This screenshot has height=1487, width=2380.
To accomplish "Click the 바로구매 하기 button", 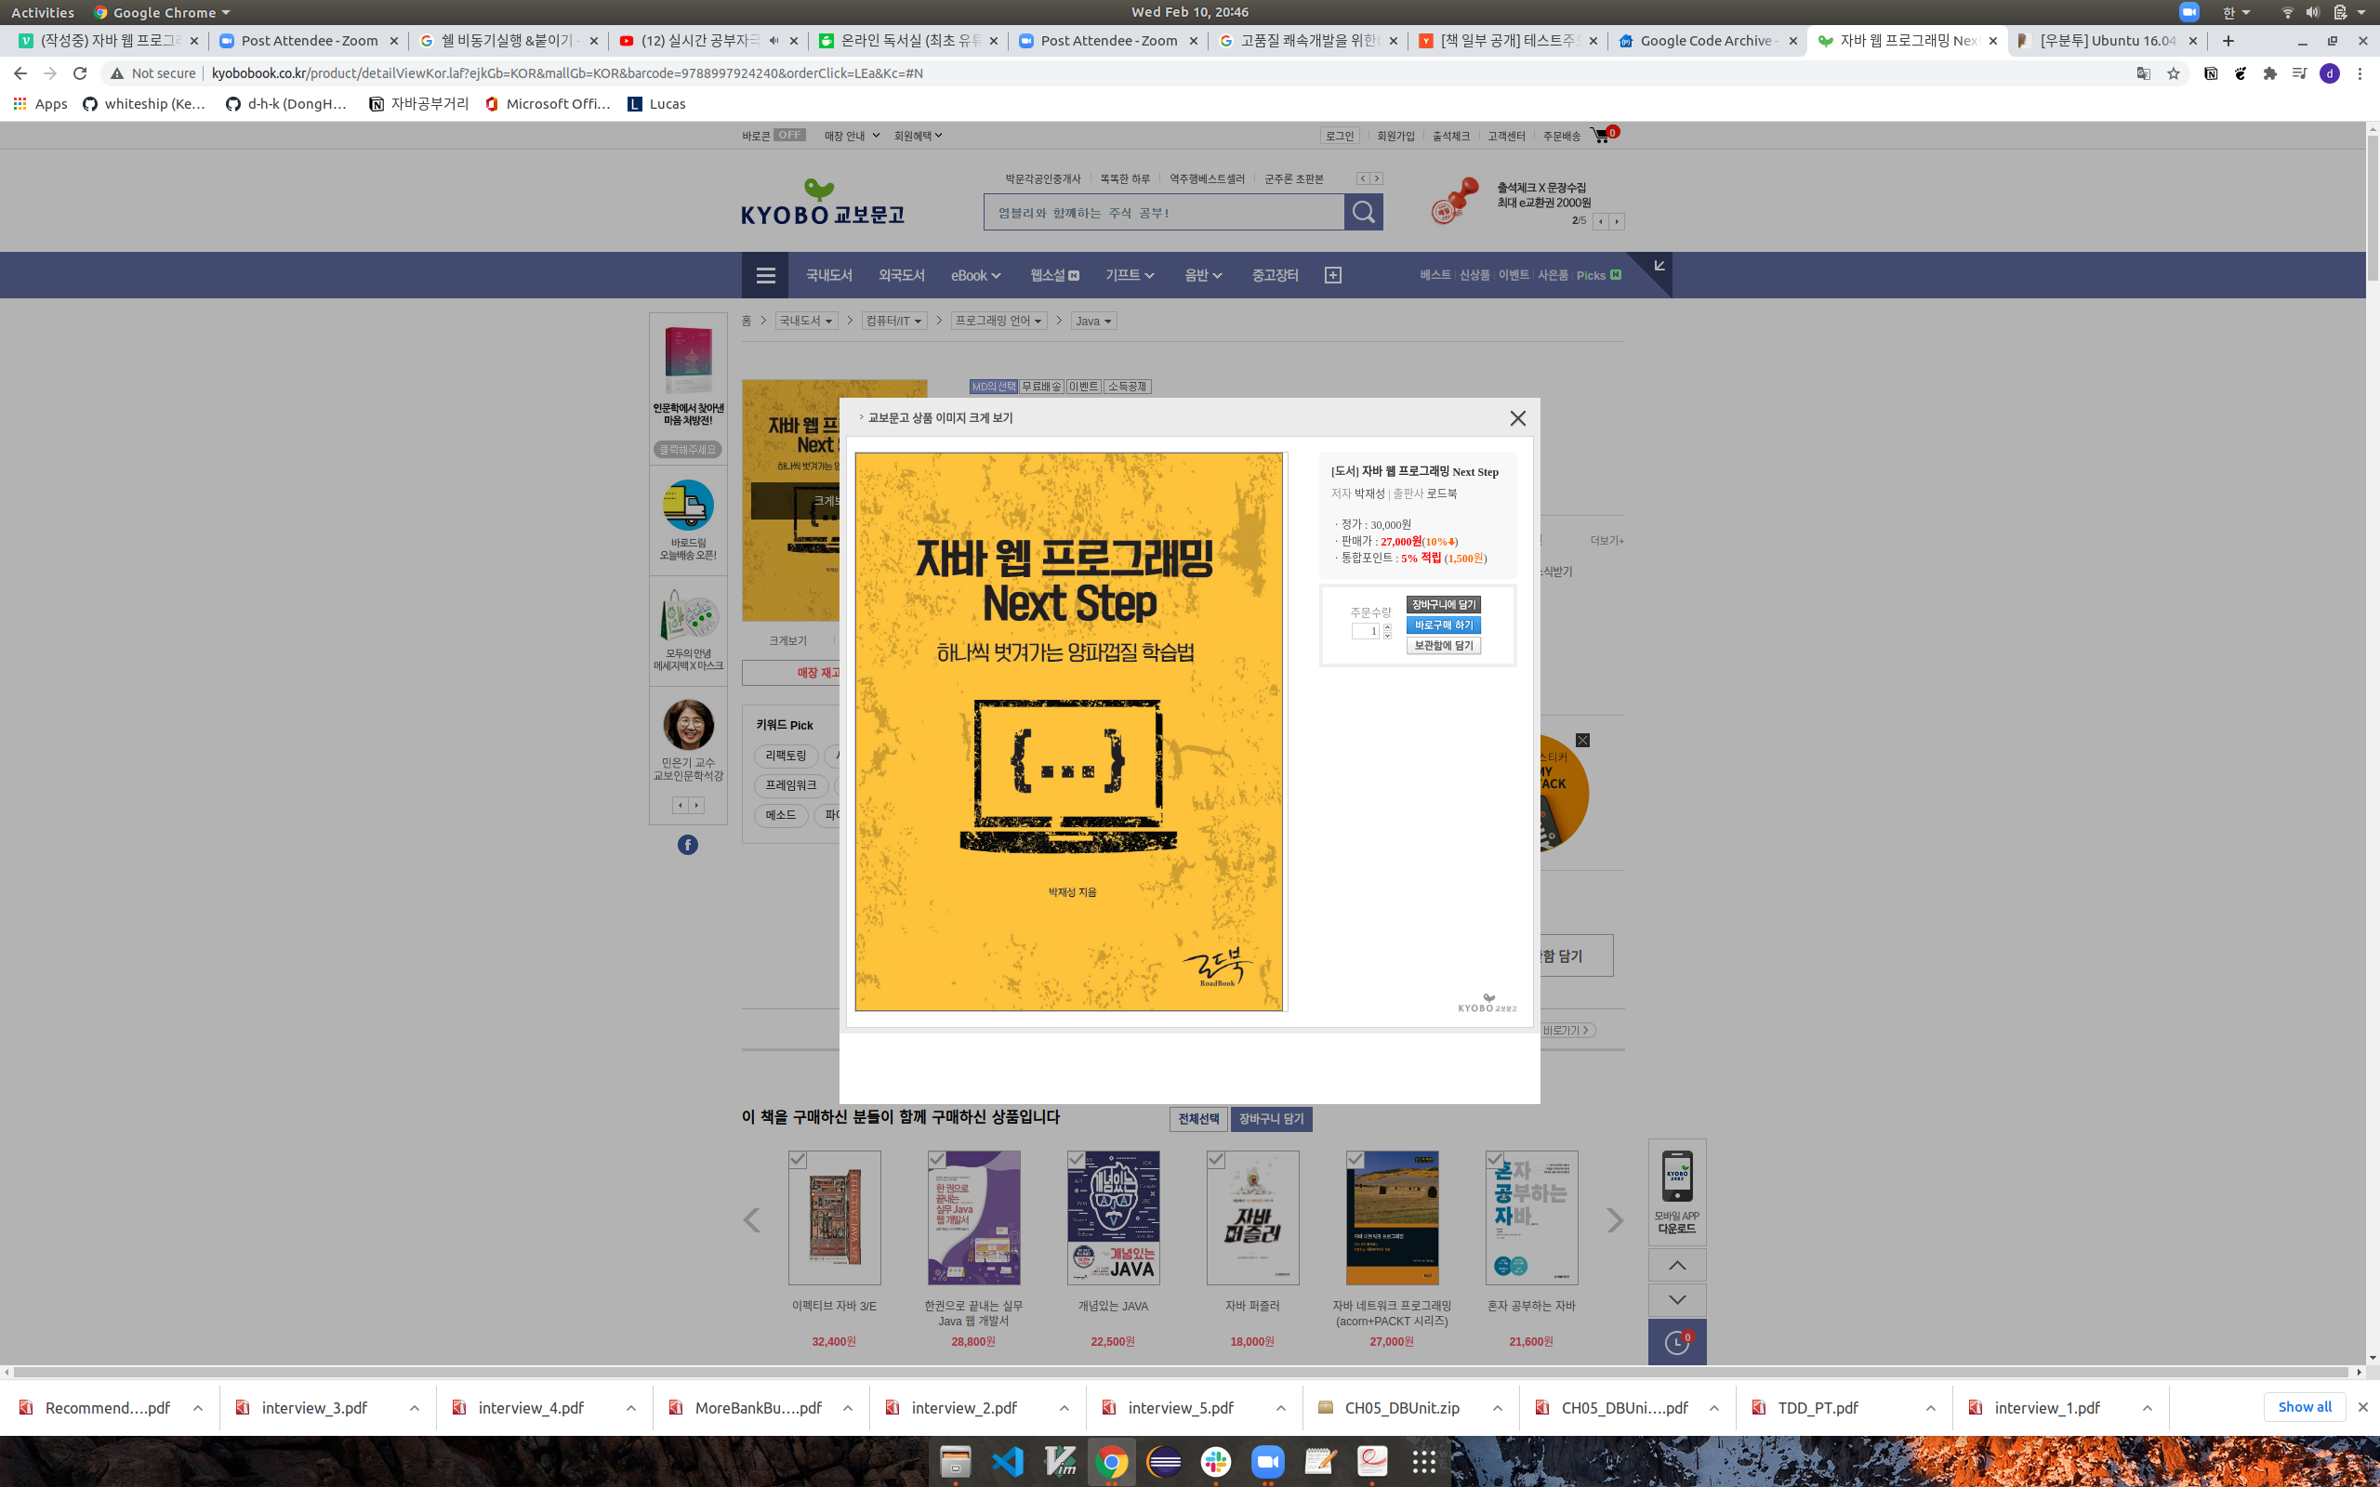I will click(1443, 625).
